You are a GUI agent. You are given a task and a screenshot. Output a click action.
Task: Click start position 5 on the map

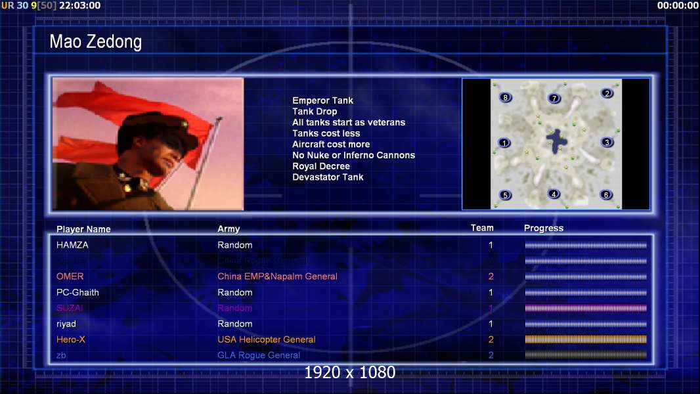point(505,195)
